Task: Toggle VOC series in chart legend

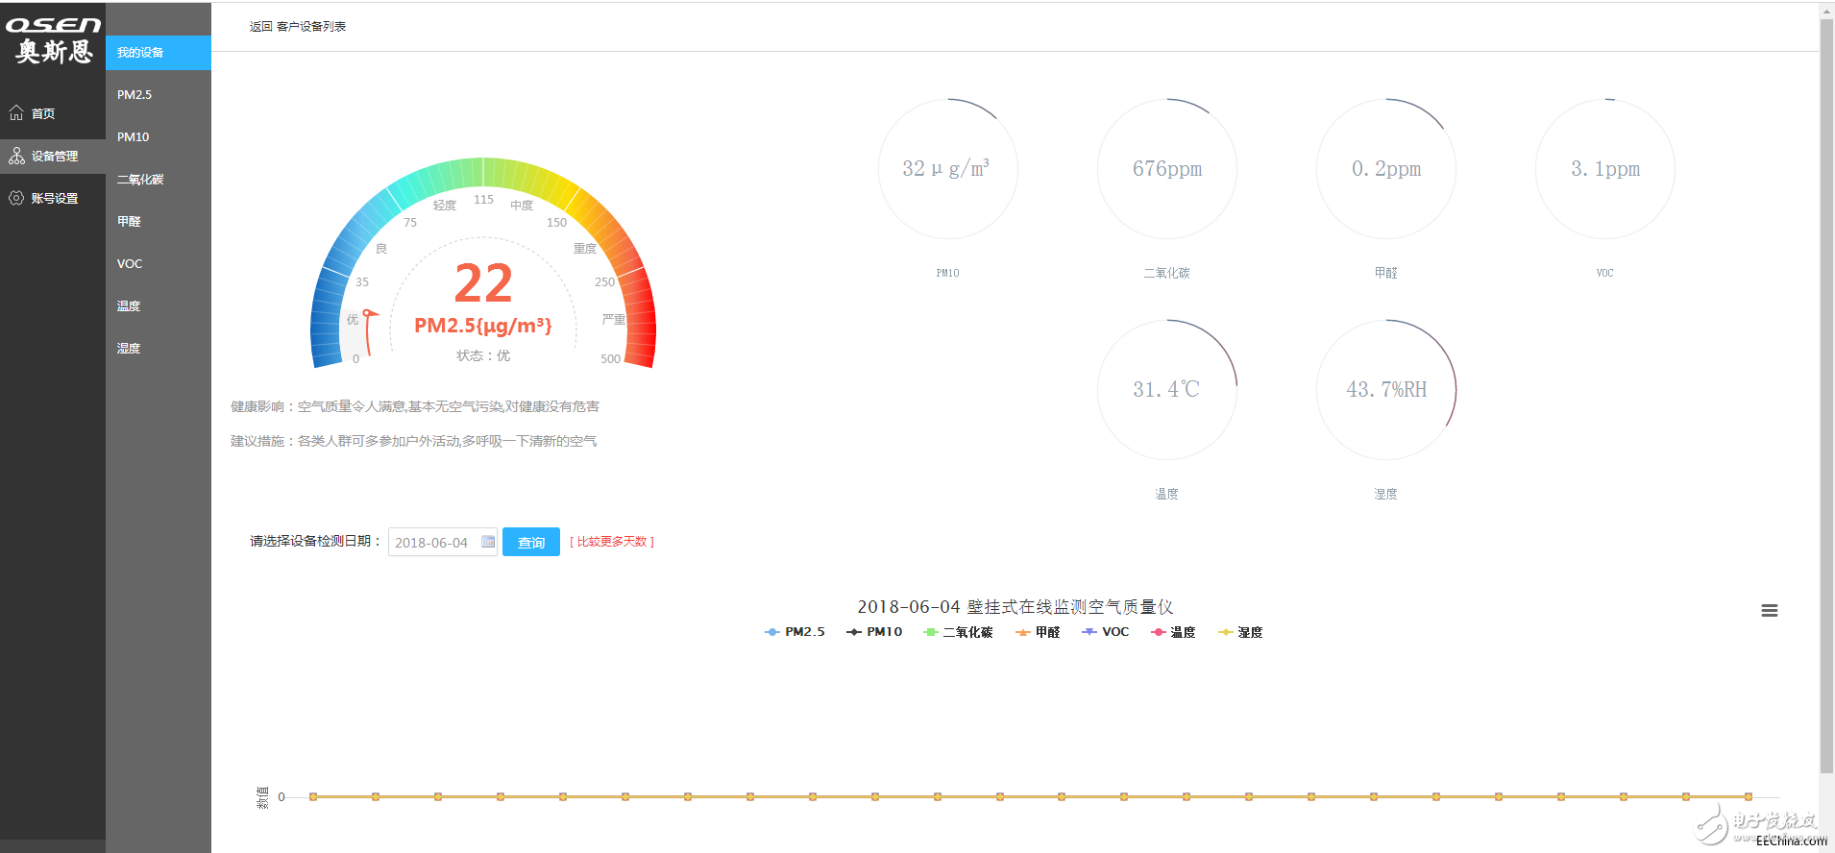Action: coord(1105,632)
